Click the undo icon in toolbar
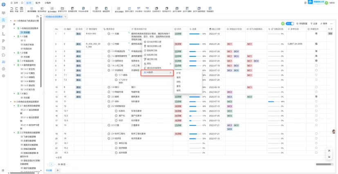The width and height of the screenshot is (338, 174). (x=11, y=9)
